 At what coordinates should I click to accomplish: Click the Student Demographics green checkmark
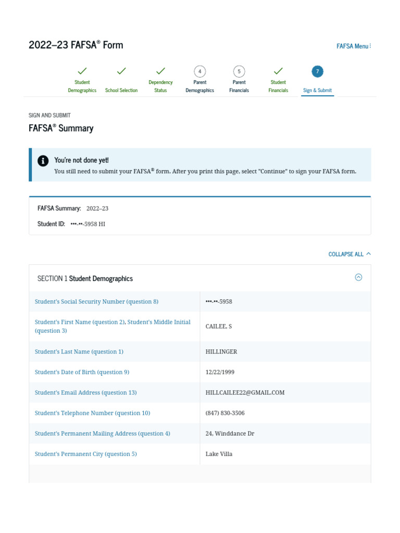point(82,71)
